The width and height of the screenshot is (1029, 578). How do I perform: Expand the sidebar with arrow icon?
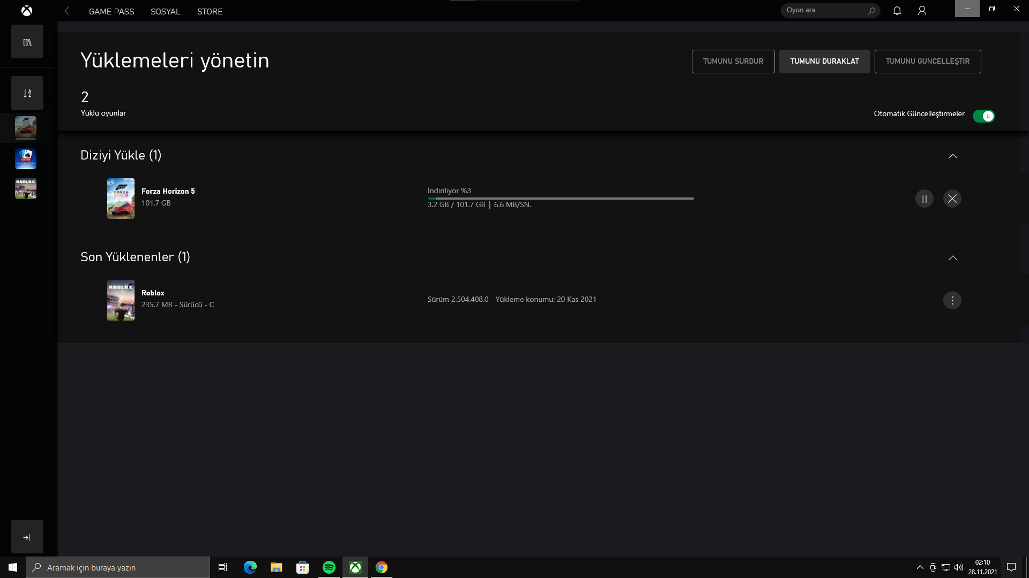pos(27,537)
